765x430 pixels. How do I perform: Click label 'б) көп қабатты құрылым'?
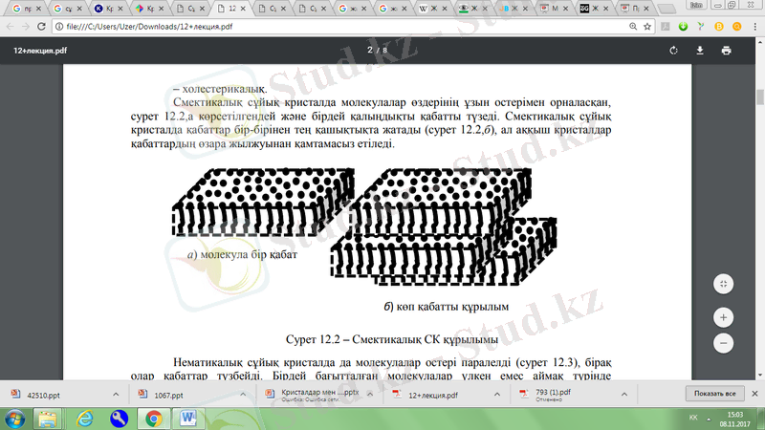(x=446, y=307)
